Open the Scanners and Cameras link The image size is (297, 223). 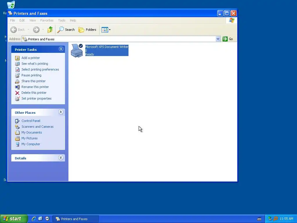[x=37, y=127]
